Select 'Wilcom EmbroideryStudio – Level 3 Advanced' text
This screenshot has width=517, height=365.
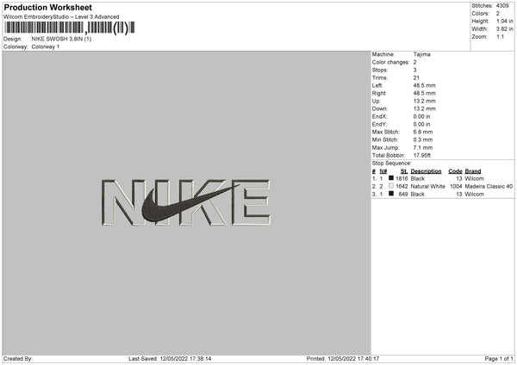tap(61, 17)
